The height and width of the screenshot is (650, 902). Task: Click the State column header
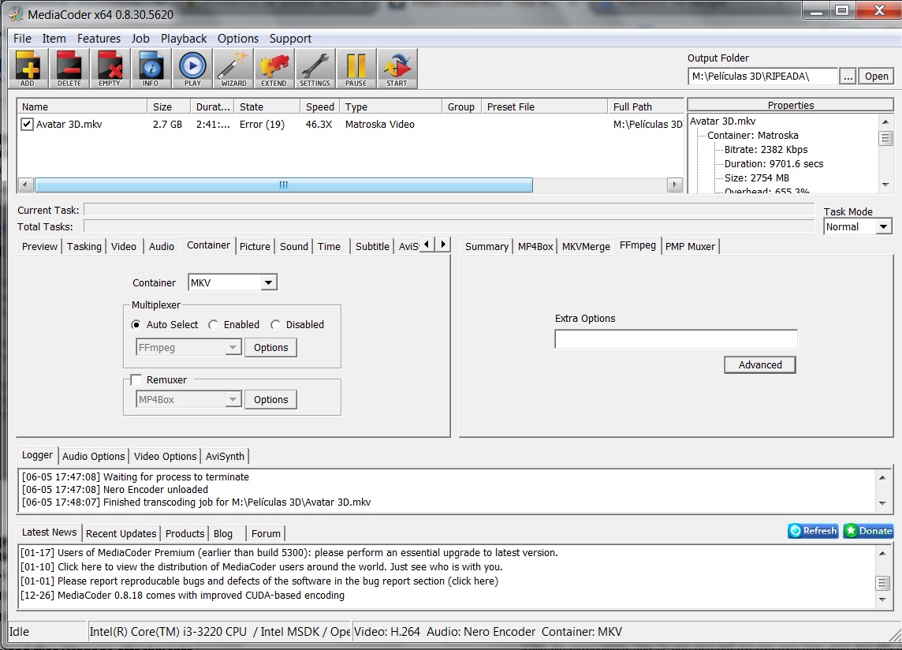click(x=267, y=106)
